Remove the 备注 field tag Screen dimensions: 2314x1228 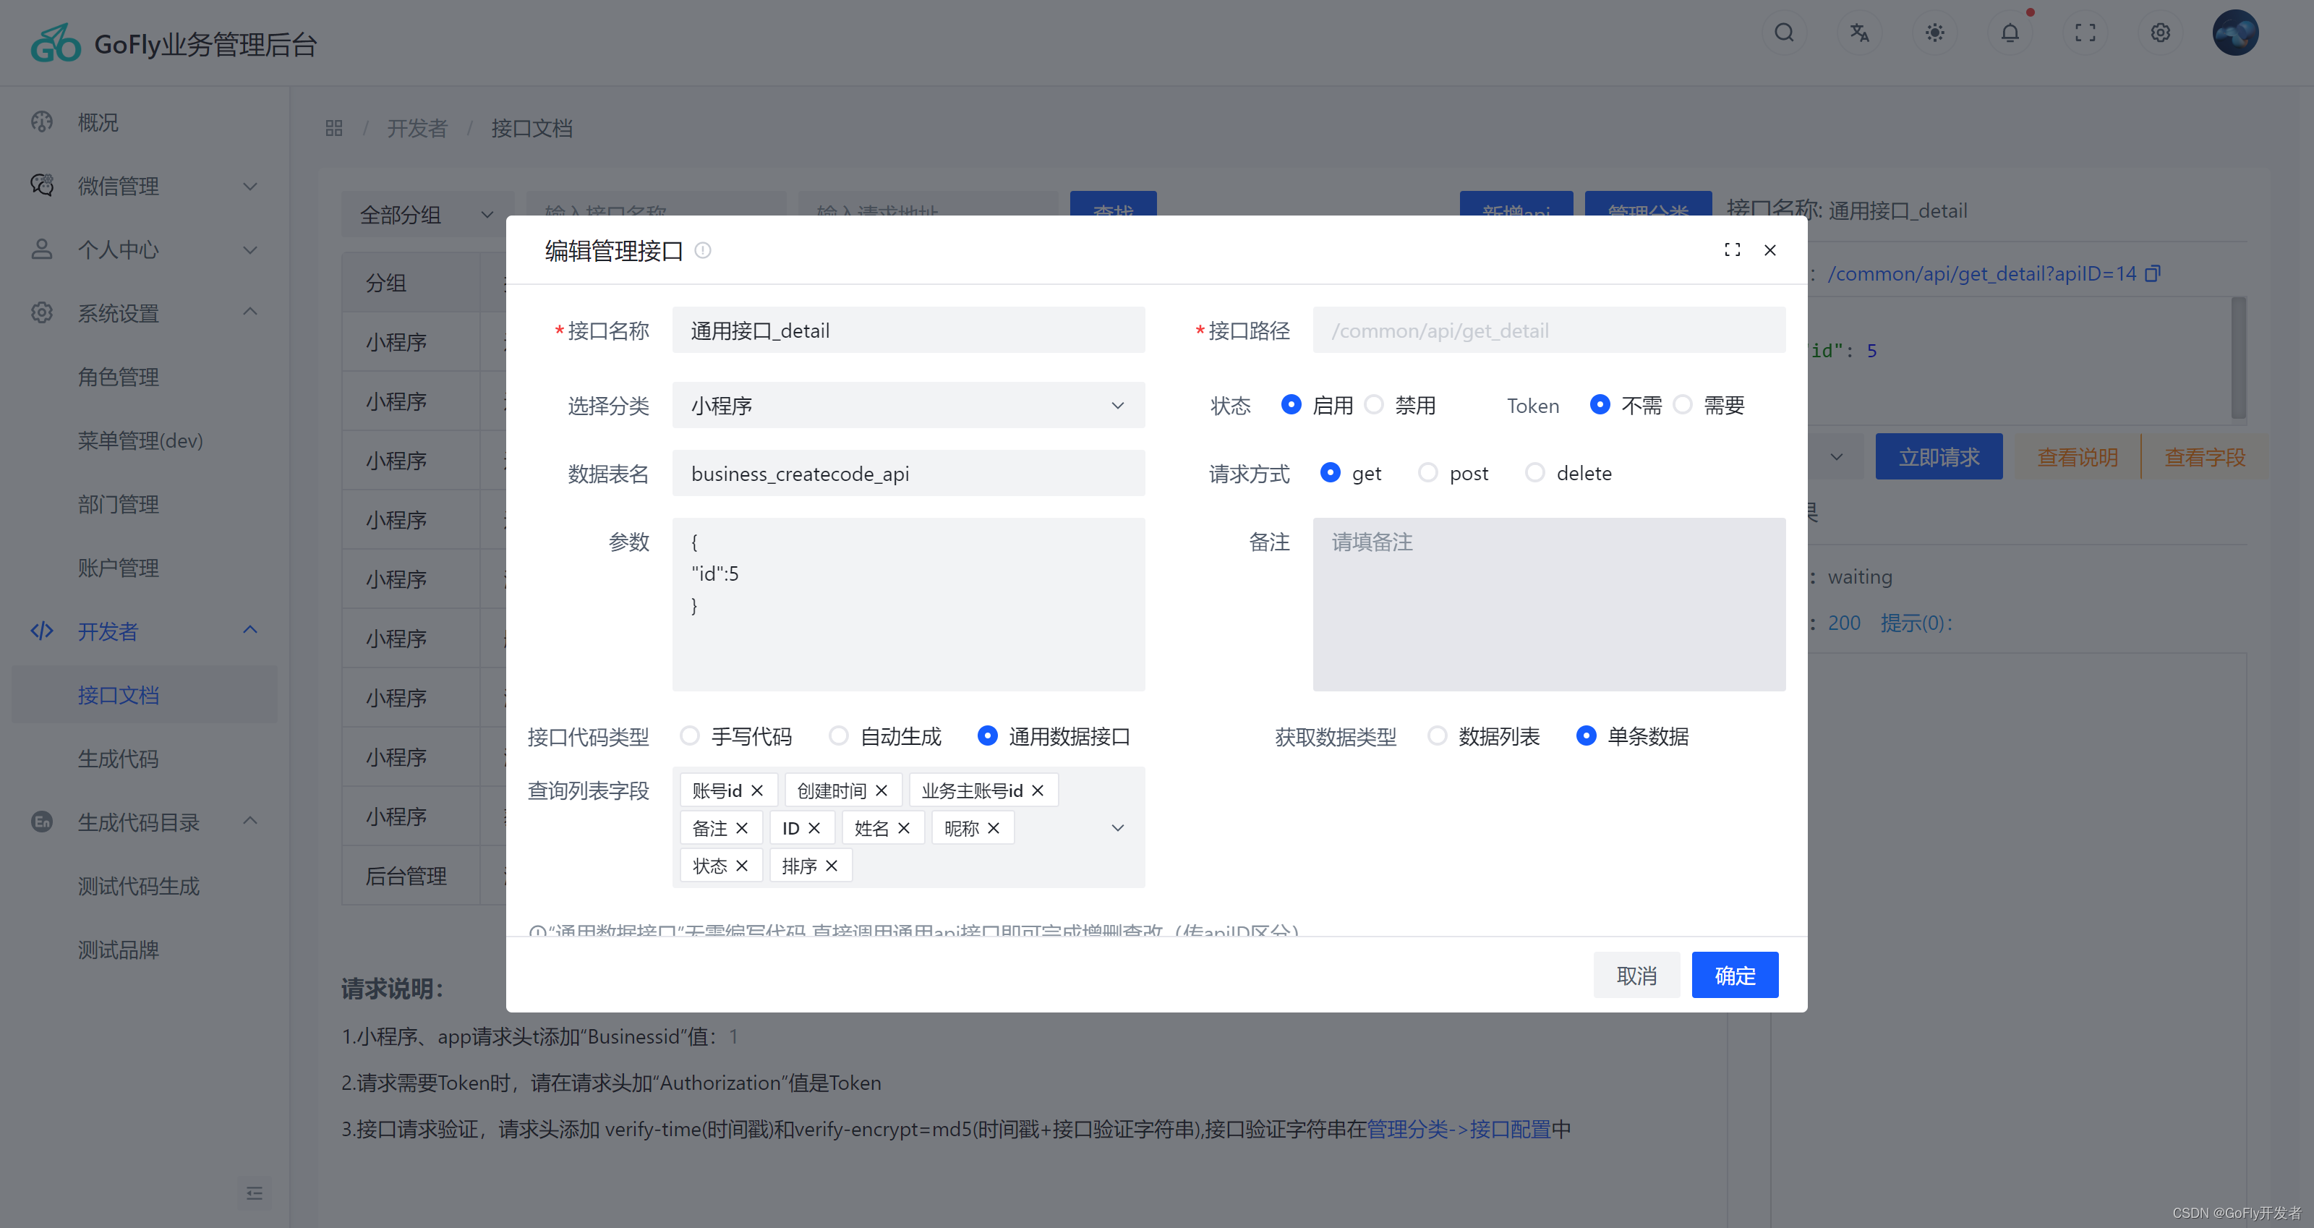tap(742, 828)
